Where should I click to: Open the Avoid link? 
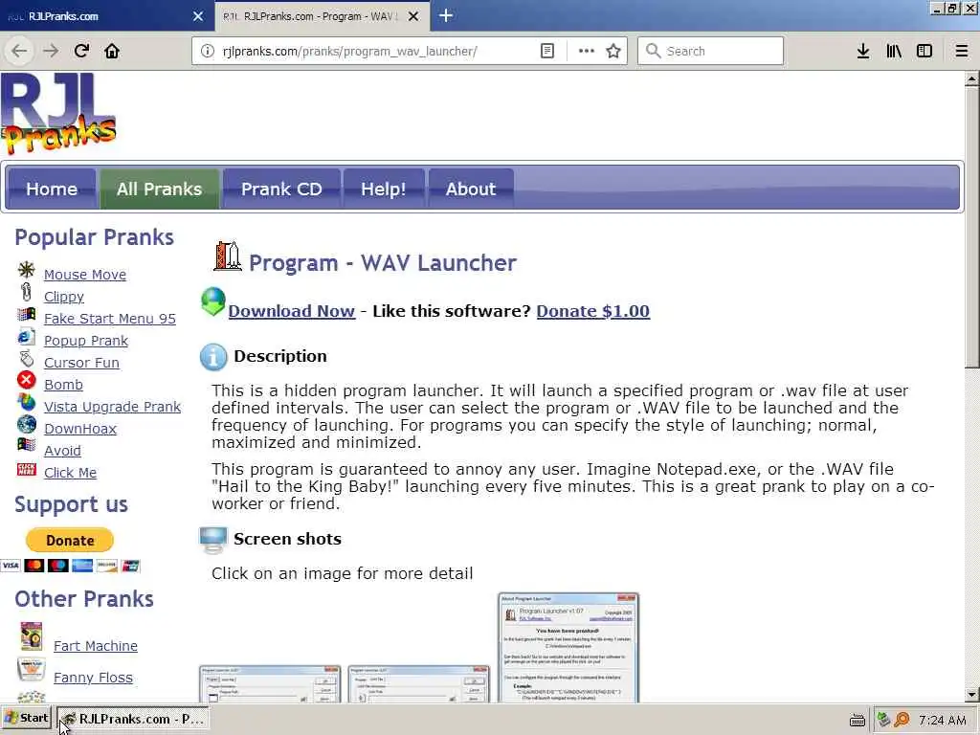tap(62, 451)
